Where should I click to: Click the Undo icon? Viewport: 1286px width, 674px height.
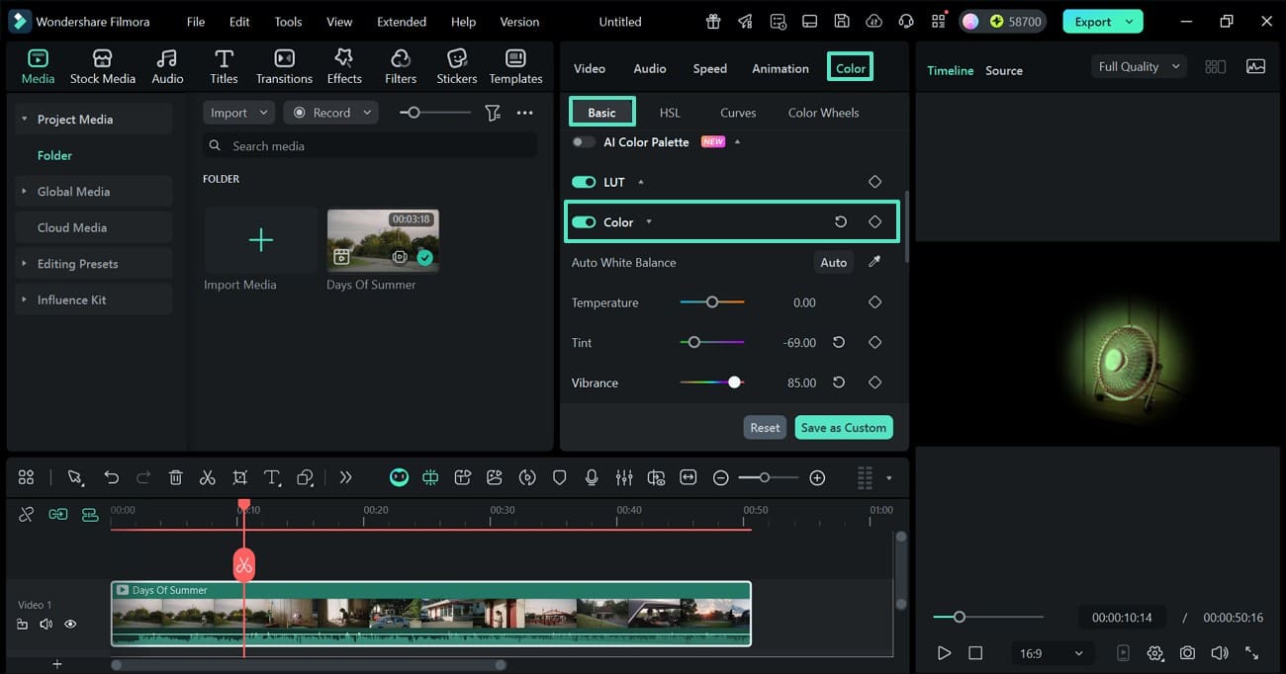(111, 477)
